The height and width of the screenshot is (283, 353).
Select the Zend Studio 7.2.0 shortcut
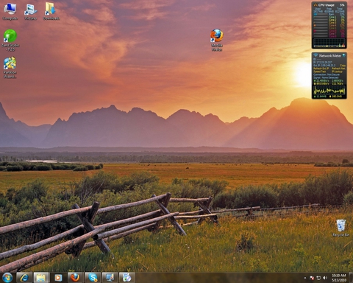coord(10,41)
